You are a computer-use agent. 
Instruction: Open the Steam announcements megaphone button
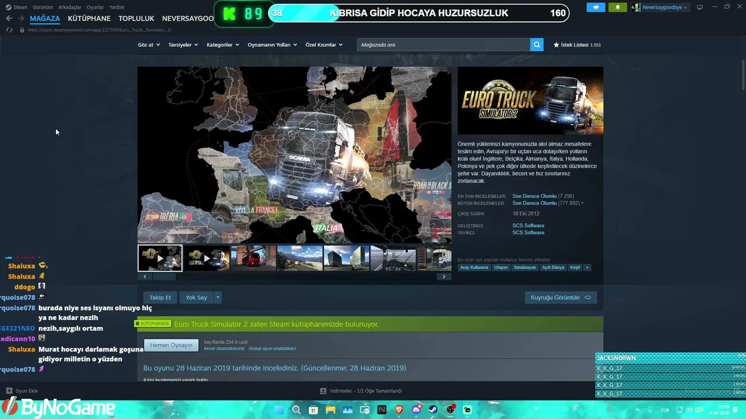click(596, 8)
